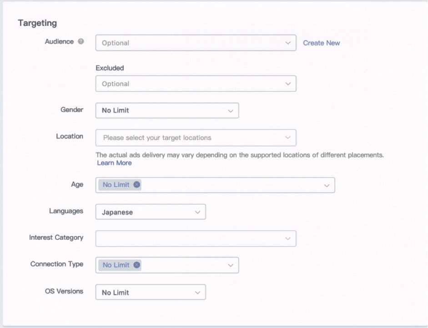Click the Create New audience link
This screenshot has width=428, height=328.
point(322,43)
